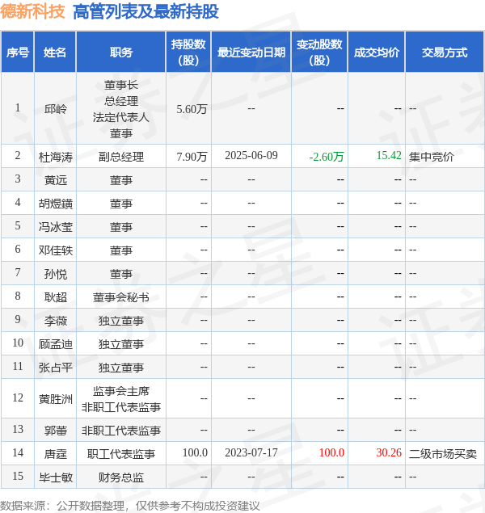This screenshot has width=485, height=513.
Task: Click the 职工代表监事 position in row 14
Action: [121, 454]
